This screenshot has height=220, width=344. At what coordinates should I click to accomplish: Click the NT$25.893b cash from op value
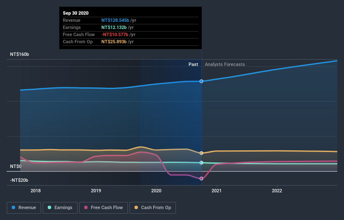[x=114, y=42]
